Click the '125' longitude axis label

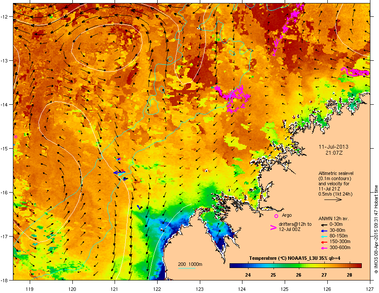[x=285, y=289]
